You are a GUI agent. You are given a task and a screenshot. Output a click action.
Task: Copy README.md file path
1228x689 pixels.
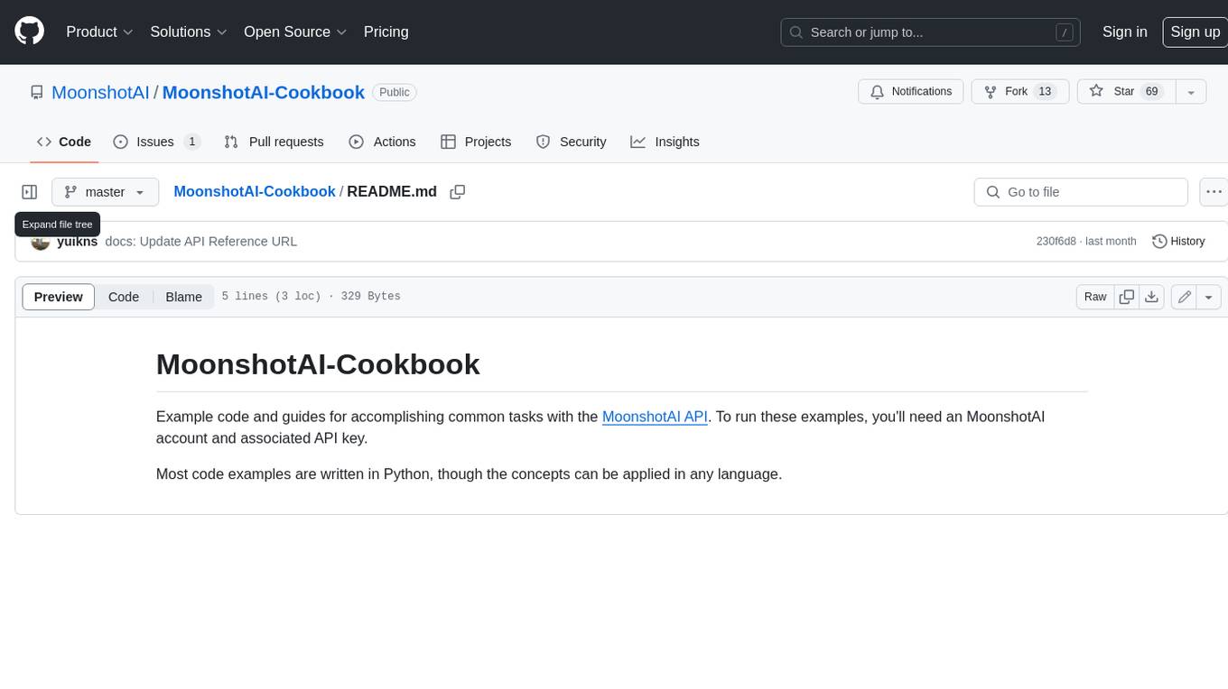tap(458, 192)
